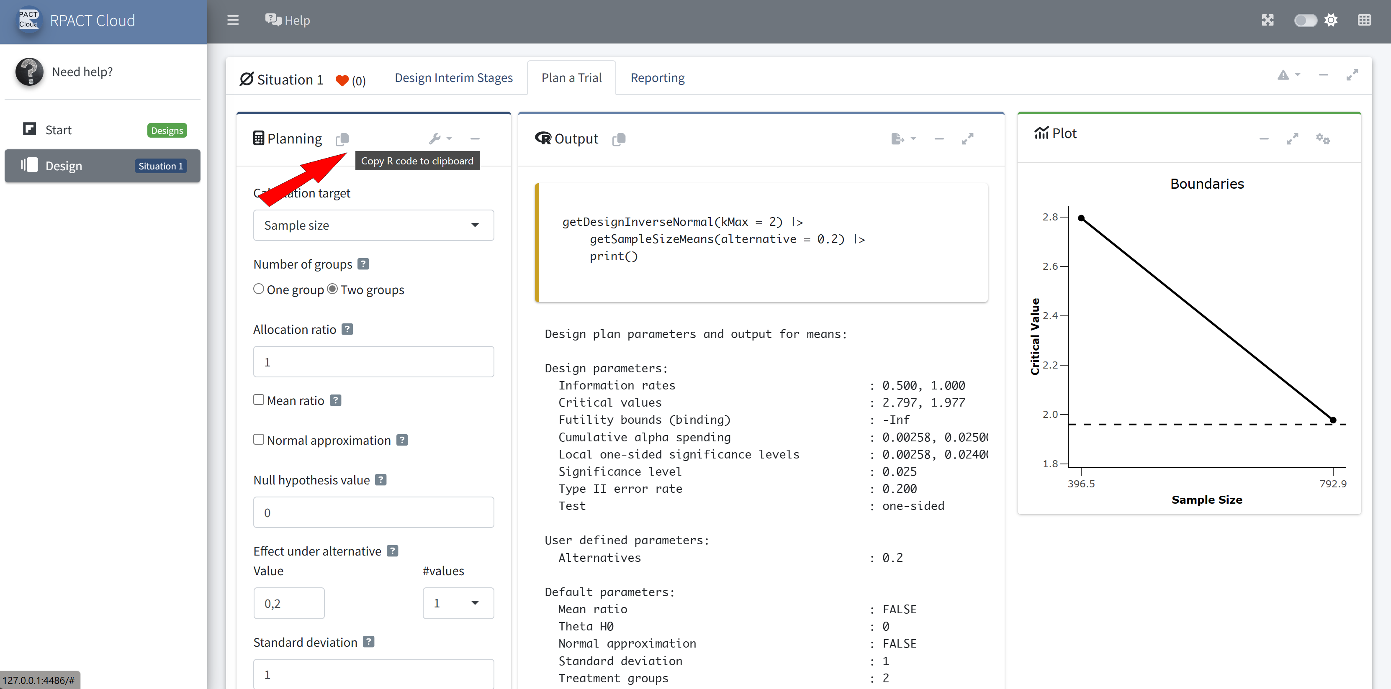Open the Planning wrench settings dropdown

(x=440, y=138)
